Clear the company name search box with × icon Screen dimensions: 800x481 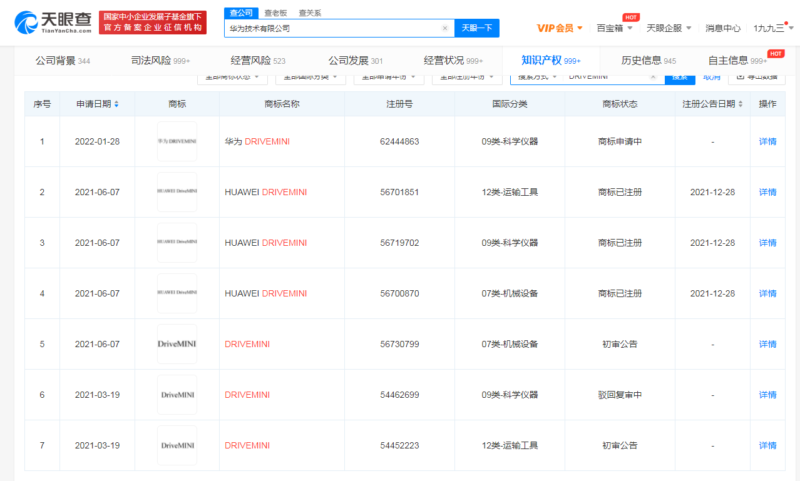coord(445,28)
